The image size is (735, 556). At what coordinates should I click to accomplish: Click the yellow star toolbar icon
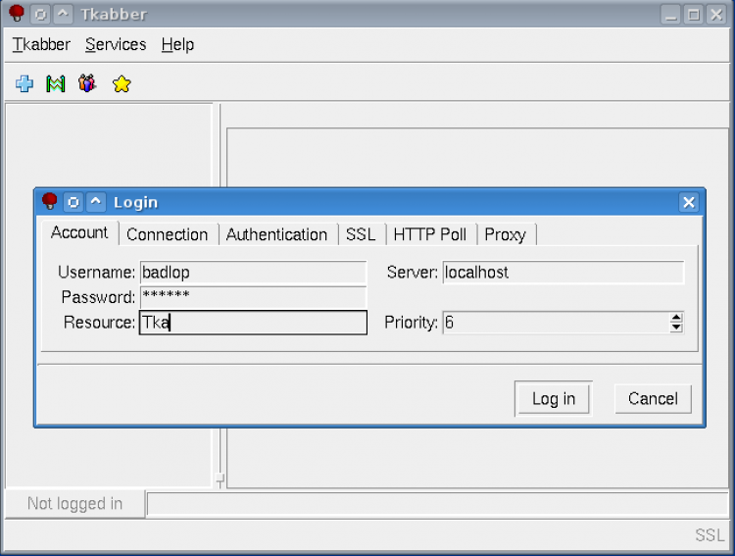[x=122, y=84]
